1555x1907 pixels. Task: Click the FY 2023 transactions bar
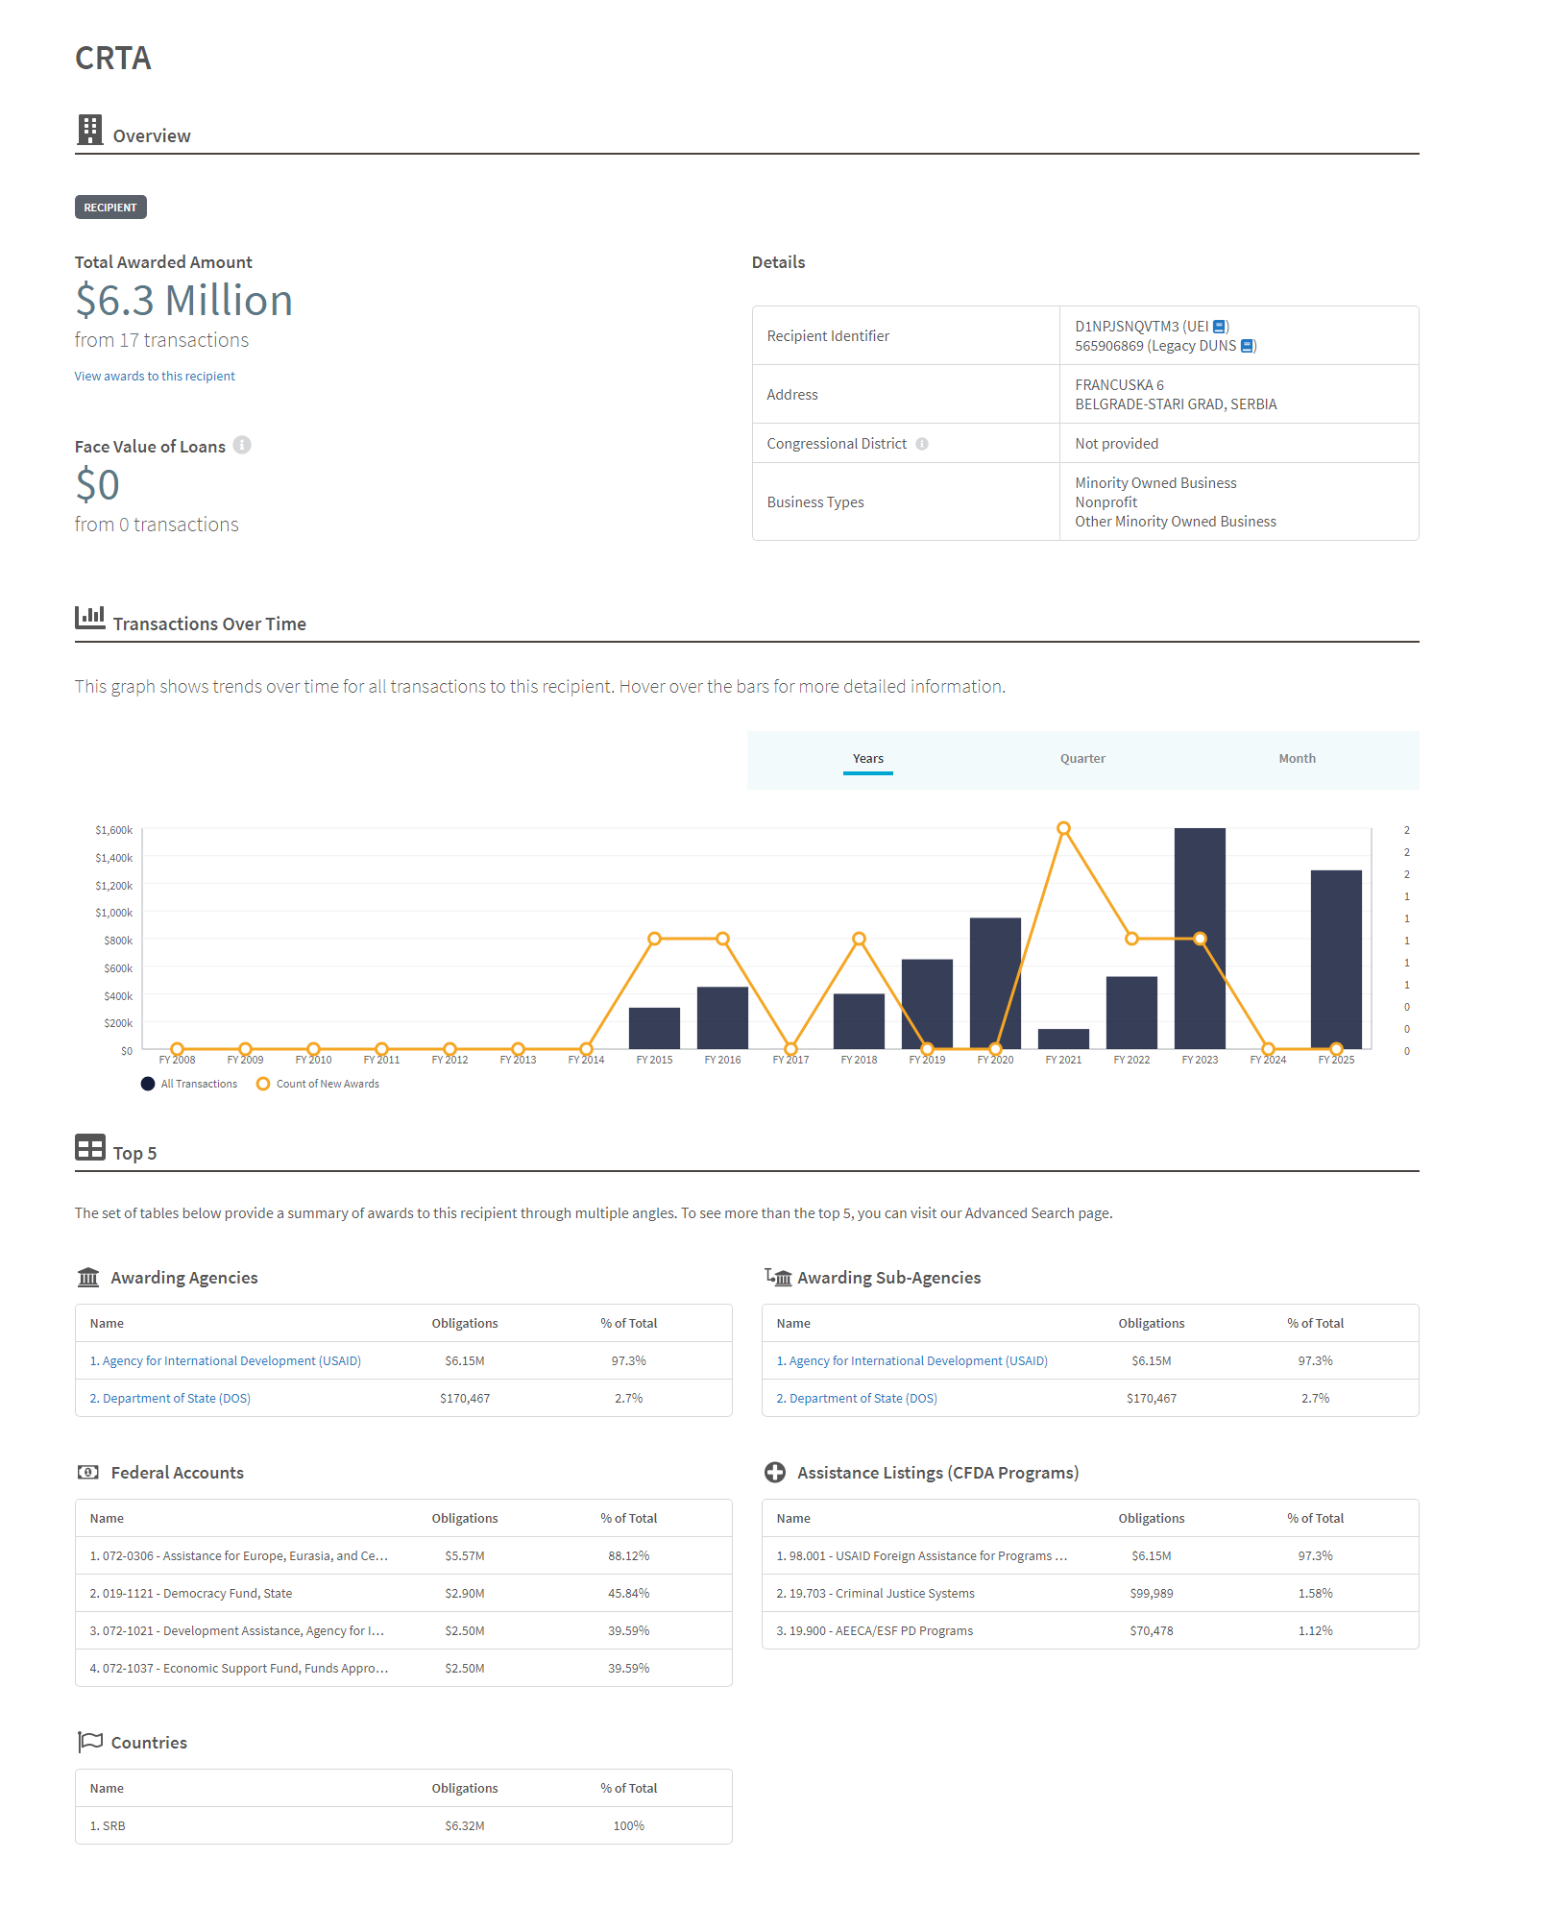1200,939
